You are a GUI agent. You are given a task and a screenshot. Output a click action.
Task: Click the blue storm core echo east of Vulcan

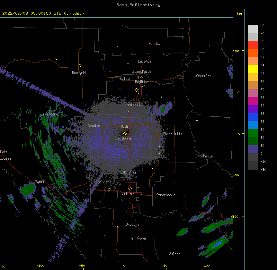point(217,244)
